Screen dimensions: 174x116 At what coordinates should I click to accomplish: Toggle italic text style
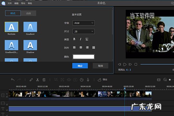[x=81, y=39]
